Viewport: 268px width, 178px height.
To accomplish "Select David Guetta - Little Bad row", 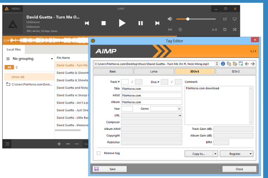I will (x=71, y=118).
